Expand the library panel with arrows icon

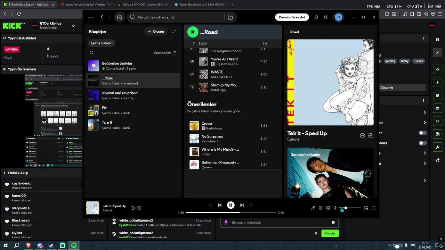pos(174,32)
